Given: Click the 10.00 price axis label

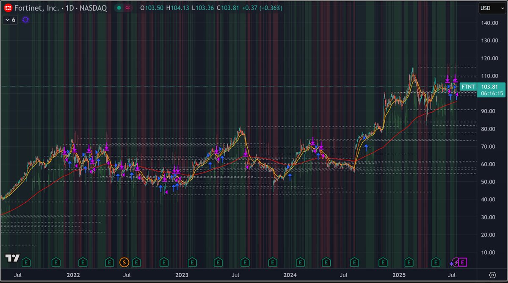Looking at the screenshot, I should coord(489,252).
